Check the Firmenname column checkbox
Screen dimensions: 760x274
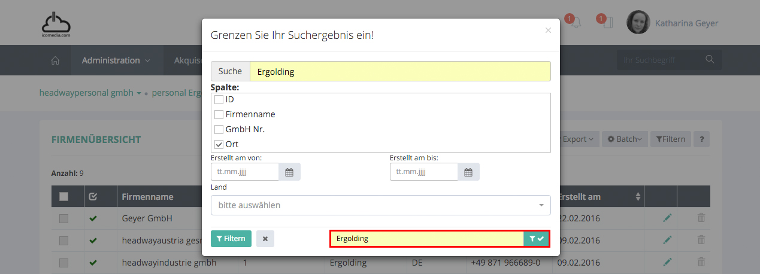coord(219,114)
